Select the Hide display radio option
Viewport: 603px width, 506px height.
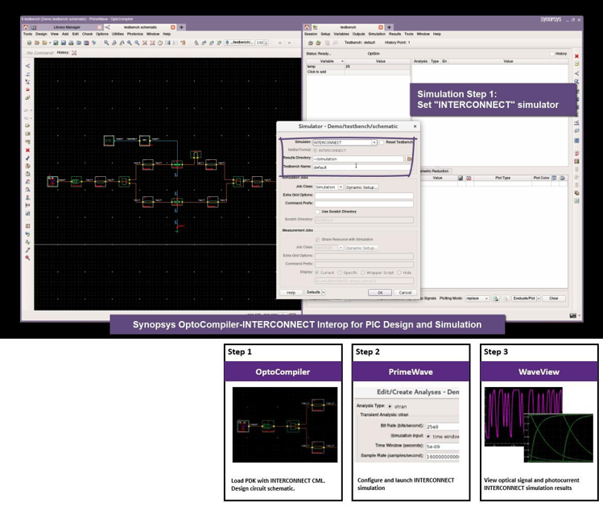[399, 273]
